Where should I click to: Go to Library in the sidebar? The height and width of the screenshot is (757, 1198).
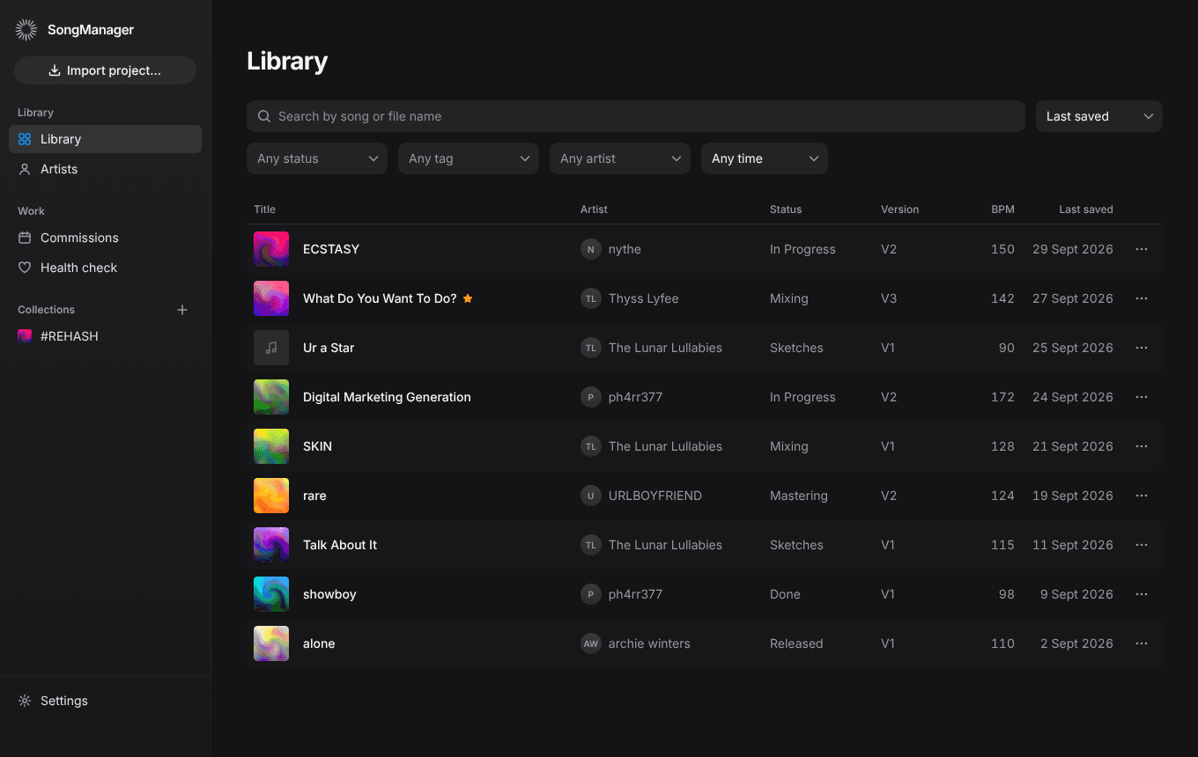point(105,139)
